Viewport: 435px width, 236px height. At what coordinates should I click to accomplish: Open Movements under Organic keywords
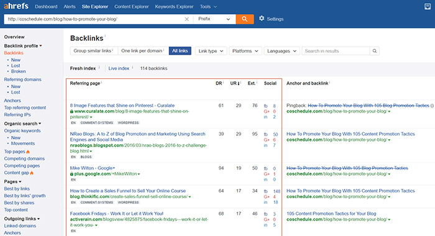click(x=23, y=143)
